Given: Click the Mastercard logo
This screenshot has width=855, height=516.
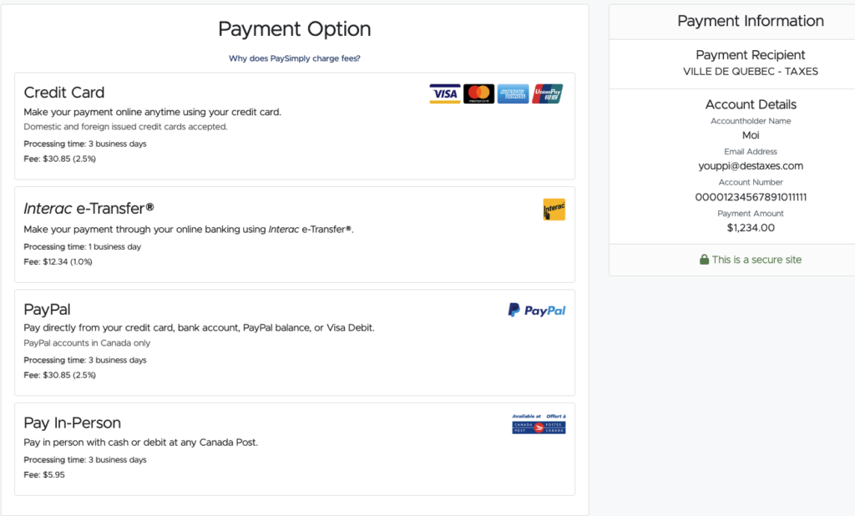Looking at the screenshot, I should pos(479,94).
